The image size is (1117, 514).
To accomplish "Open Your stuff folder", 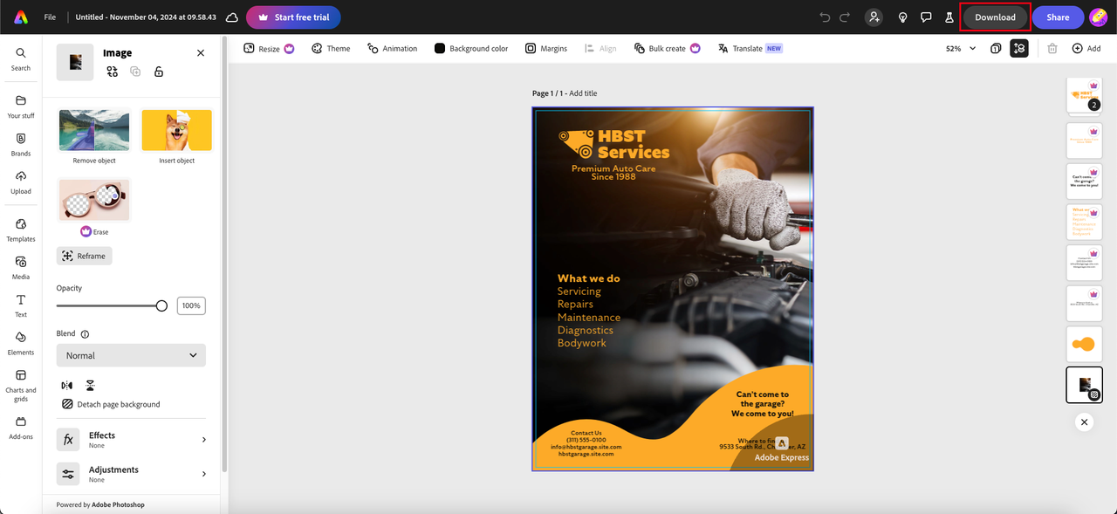I will (21, 106).
